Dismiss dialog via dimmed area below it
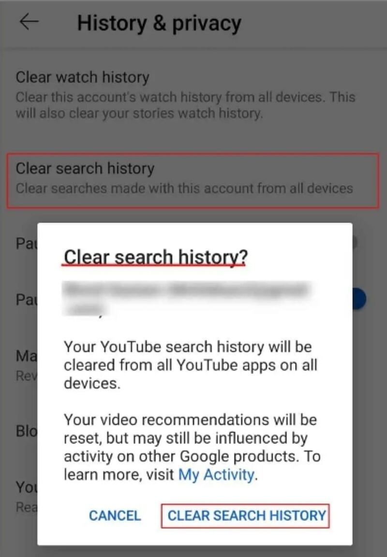 193,551
